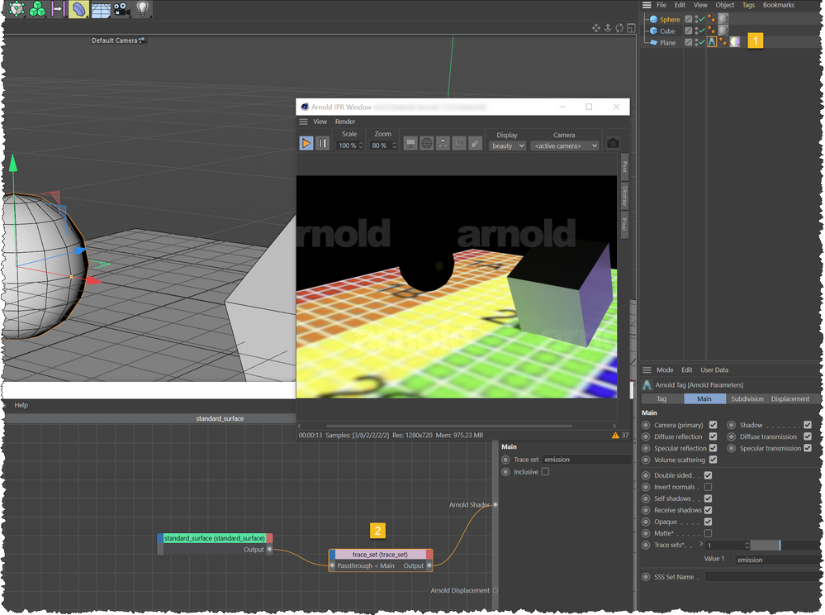Toggle Cube visibility dots
This screenshot has height=615, width=825.
tap(696, 31)
